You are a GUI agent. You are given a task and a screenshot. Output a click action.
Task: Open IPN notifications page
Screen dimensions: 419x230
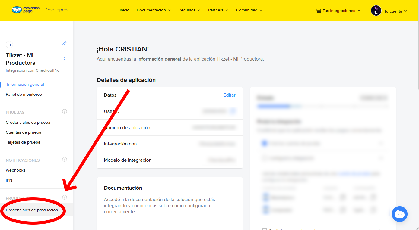point(9,180)
